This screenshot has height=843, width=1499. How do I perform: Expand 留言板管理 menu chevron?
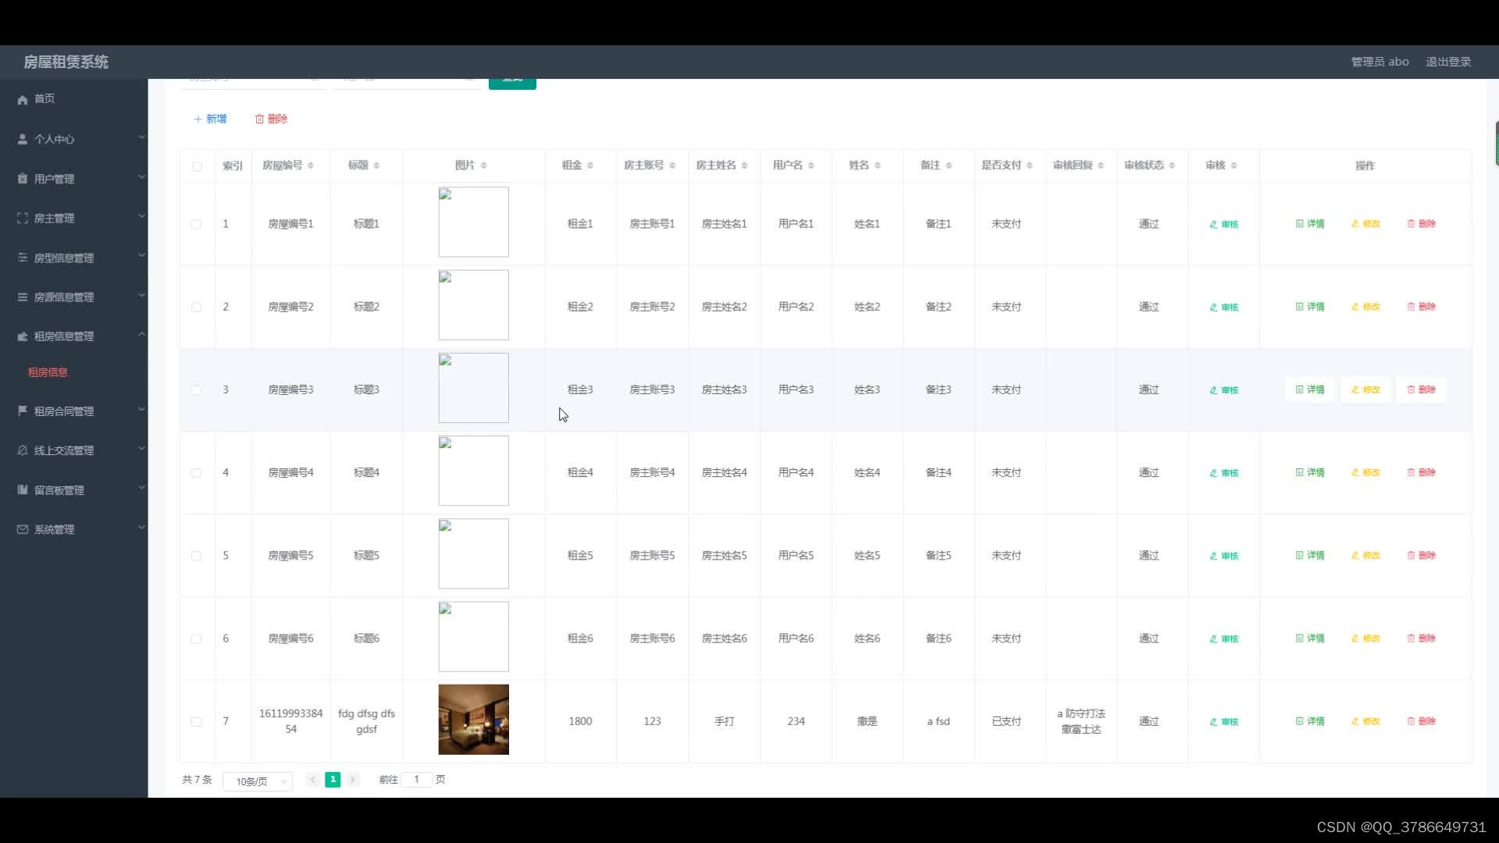coord(141,488)
